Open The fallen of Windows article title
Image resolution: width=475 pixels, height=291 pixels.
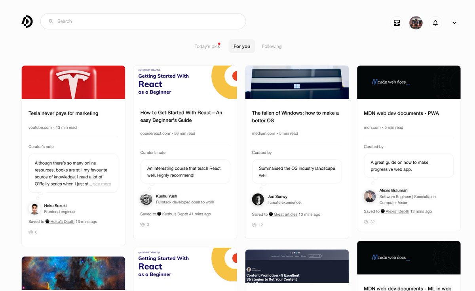pos(295,117)
